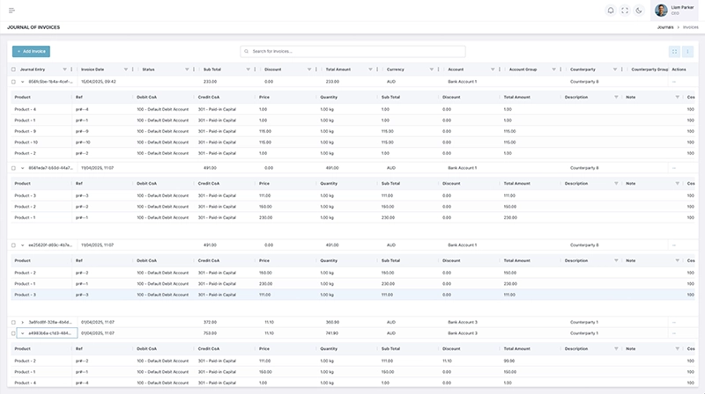Open Counterparty column menu dots

pyautogui.click(x=622, y=69)
